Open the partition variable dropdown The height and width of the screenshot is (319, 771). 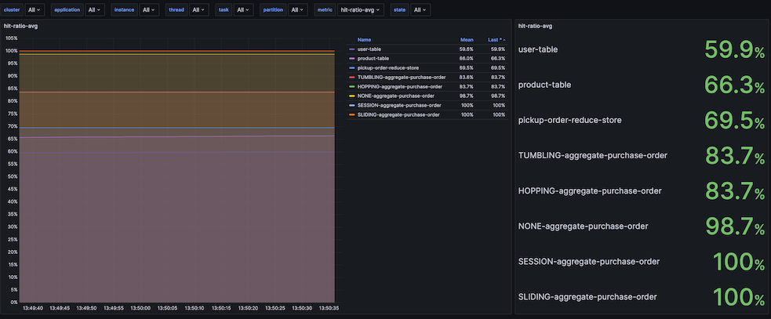(298, 10)
